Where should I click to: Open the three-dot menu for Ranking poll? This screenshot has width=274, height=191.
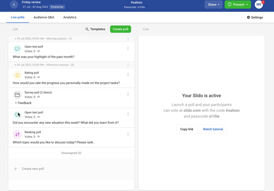pos(128,134)
